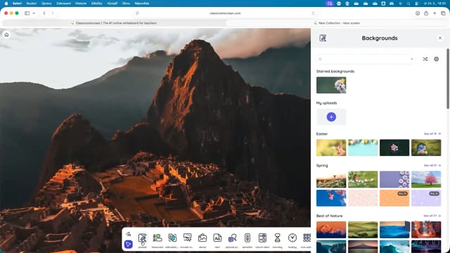Open the search field dropdown arrow

coord(412,59)
